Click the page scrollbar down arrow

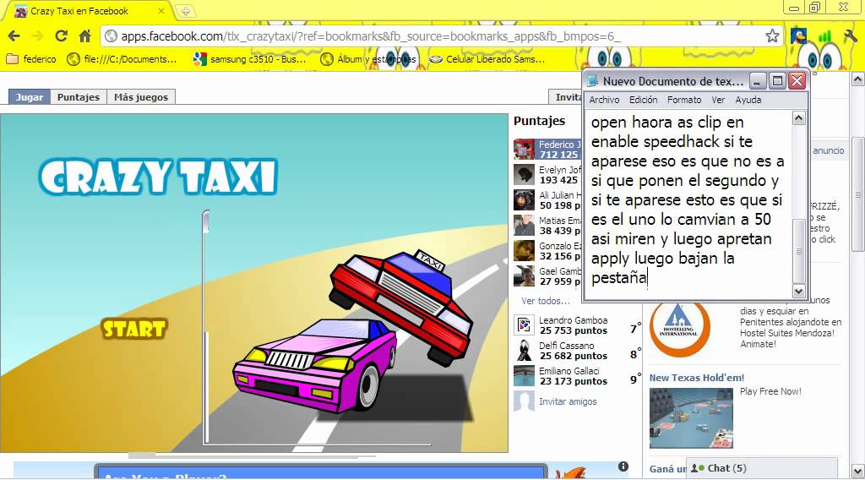(x=858, y=472)
